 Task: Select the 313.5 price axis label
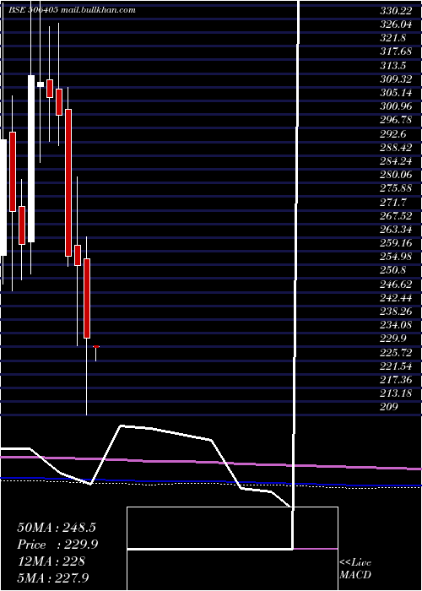pos(392,66)
